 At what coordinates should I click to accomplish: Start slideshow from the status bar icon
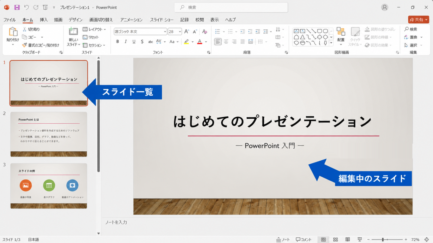tap(360, 239)
